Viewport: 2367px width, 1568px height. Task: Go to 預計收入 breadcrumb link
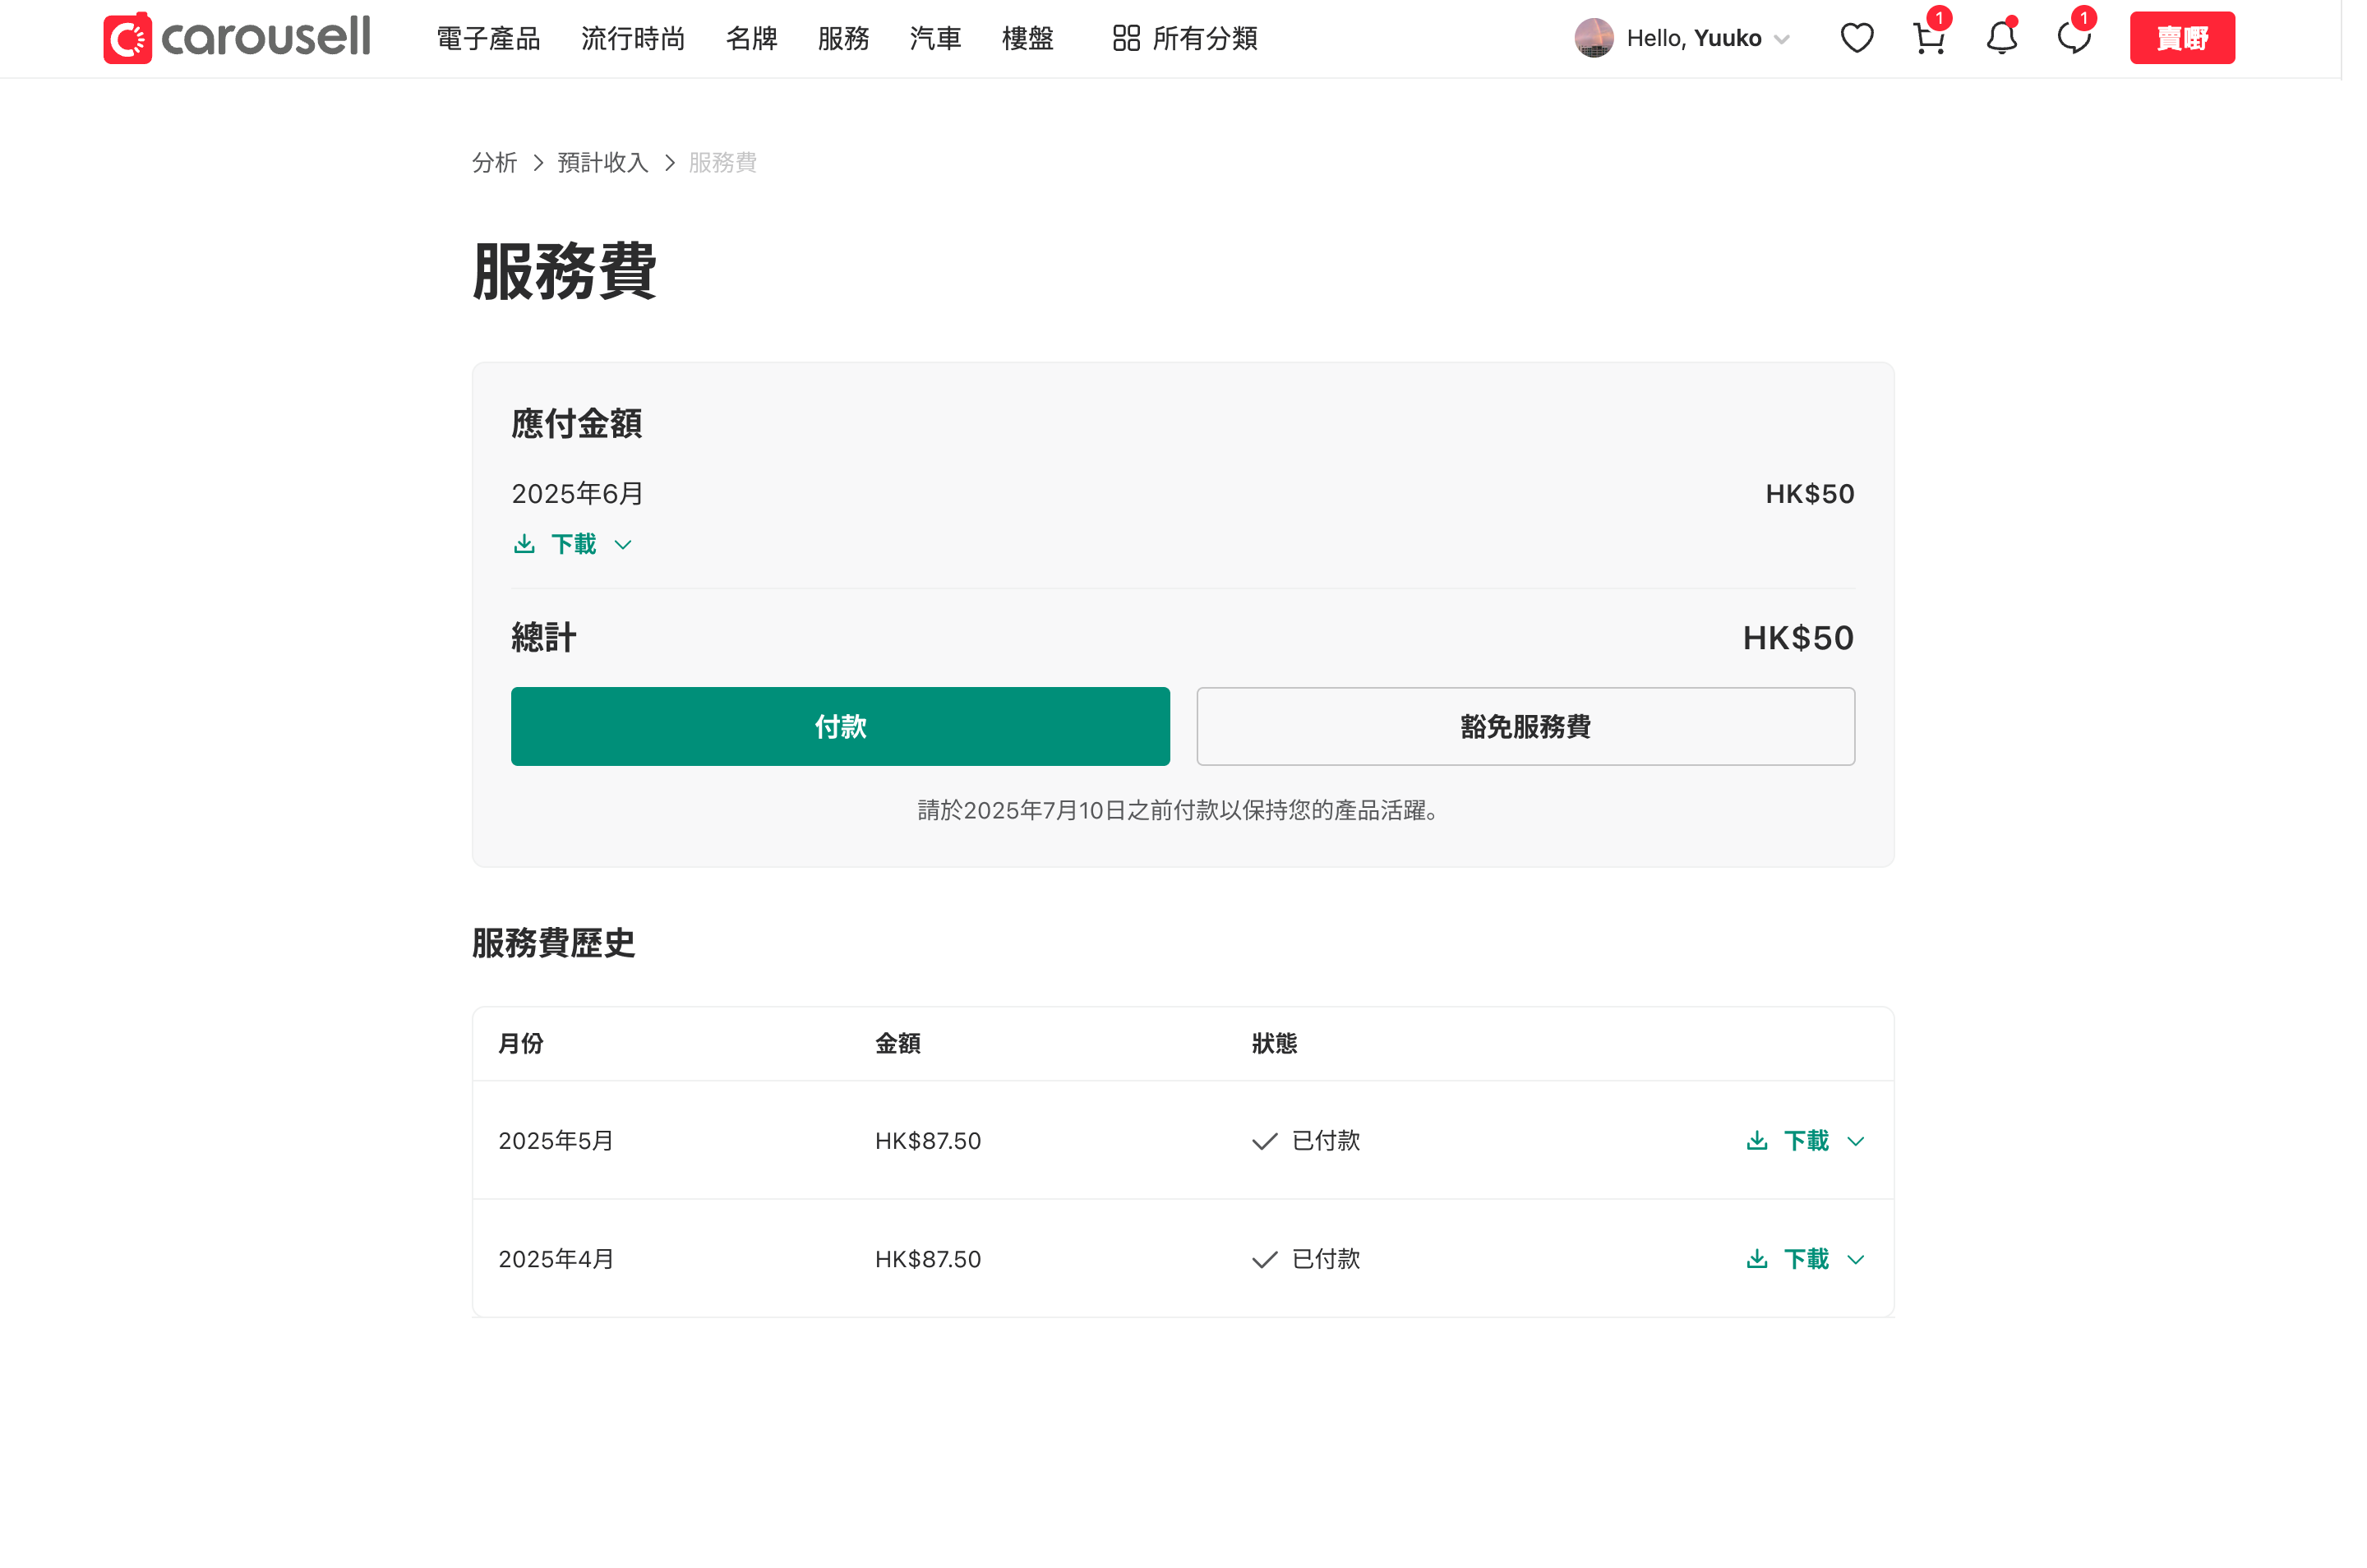(602, 162)
